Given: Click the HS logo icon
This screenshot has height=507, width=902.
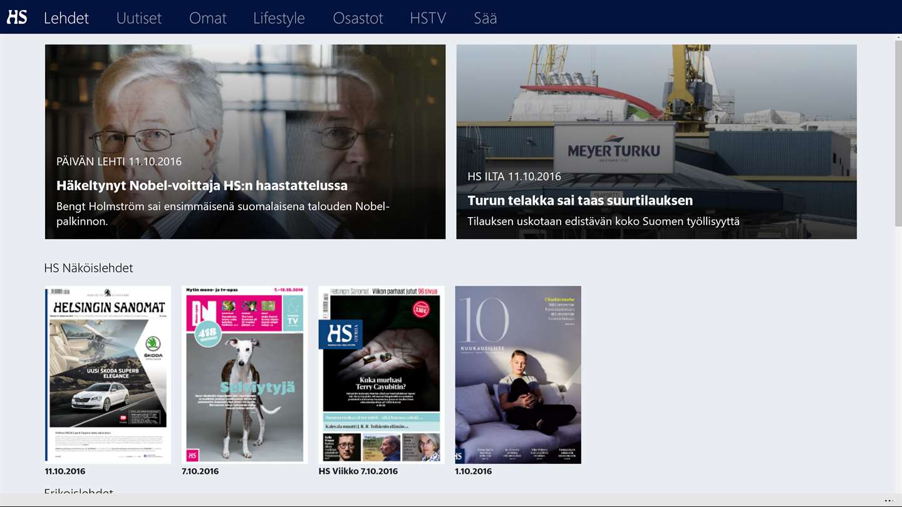Looking at the screenshot, I should coord(17,18).
